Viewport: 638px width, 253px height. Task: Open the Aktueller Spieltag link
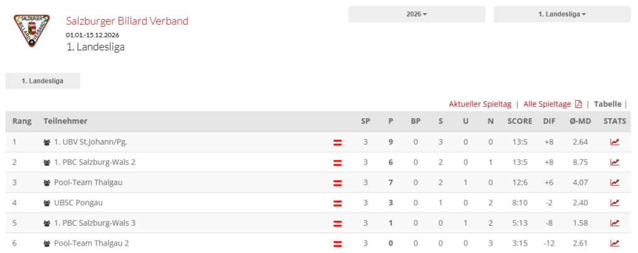480,104
